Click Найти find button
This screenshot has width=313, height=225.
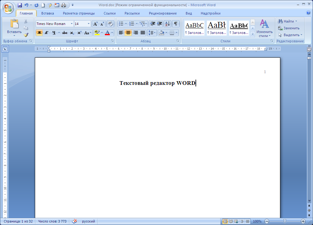287,21
